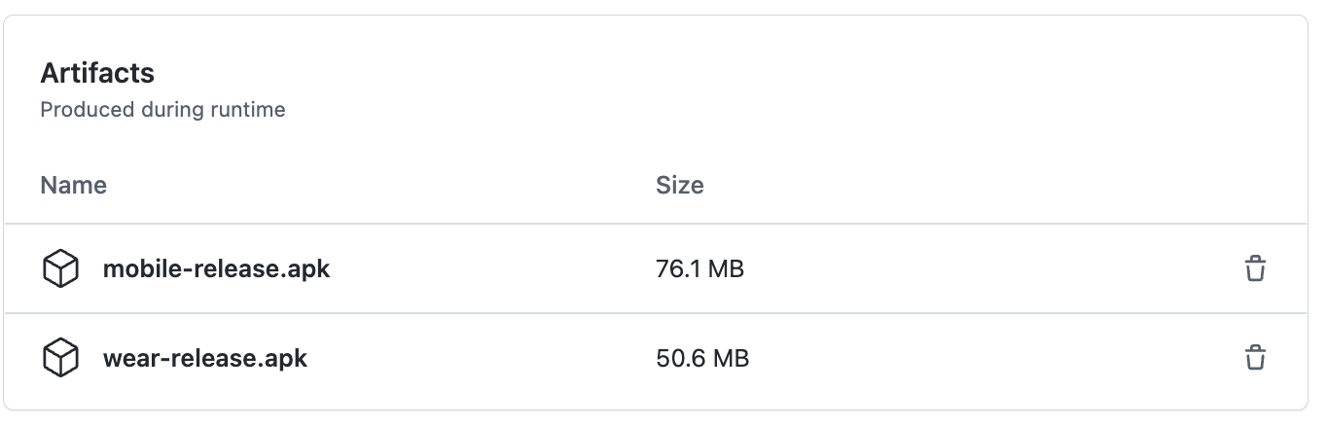
Task: Download the mobile-release.apk artifact
Action: [216, 268]
